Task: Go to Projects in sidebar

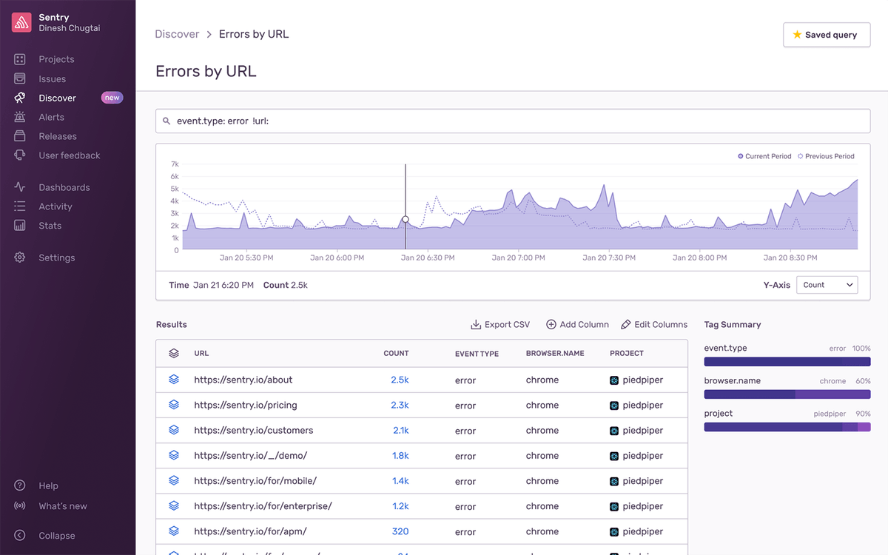Action: click(56, 59)
